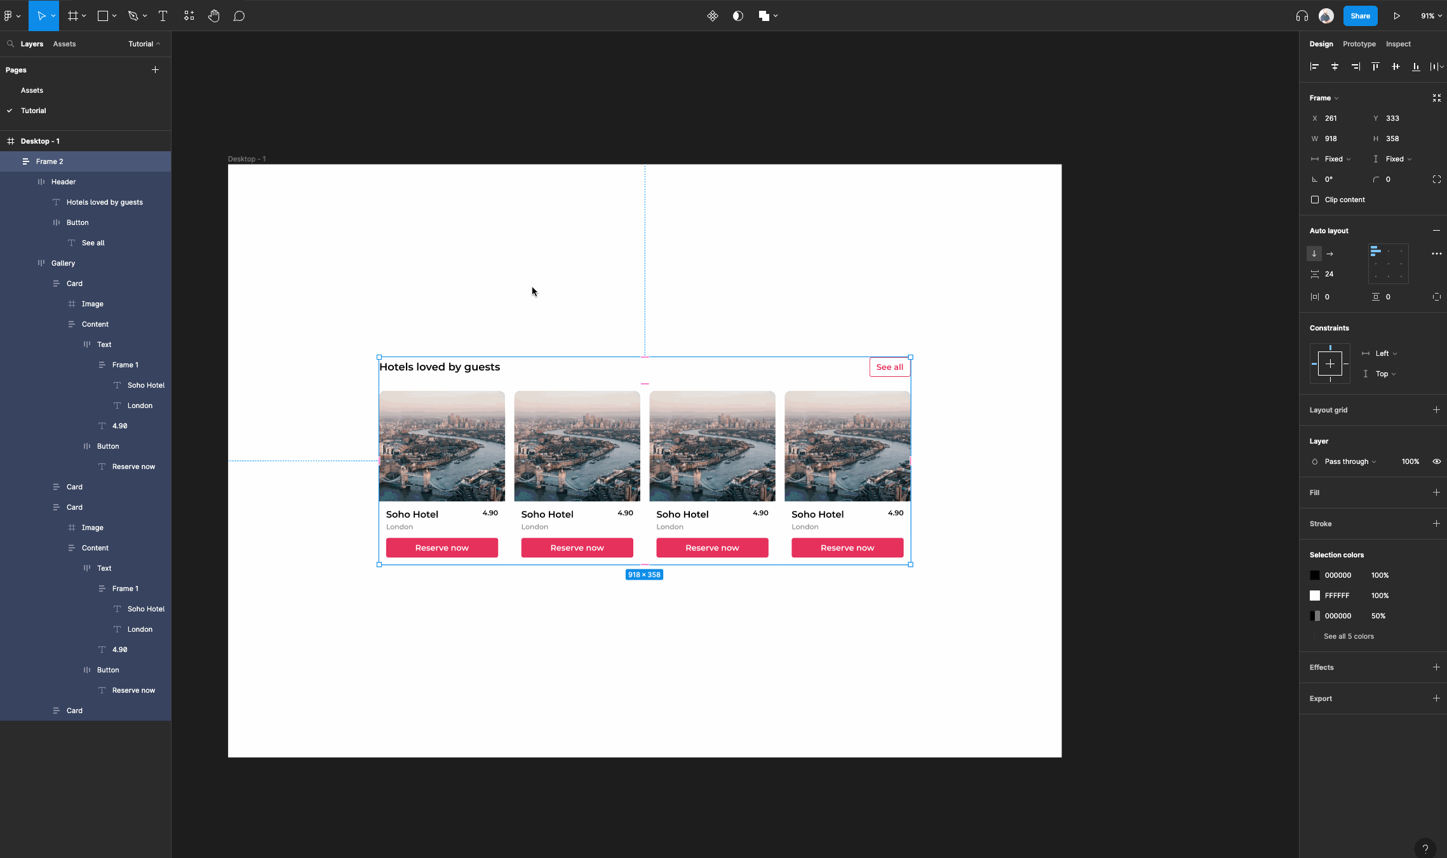Click See all button on canvas

pos(889,367)
